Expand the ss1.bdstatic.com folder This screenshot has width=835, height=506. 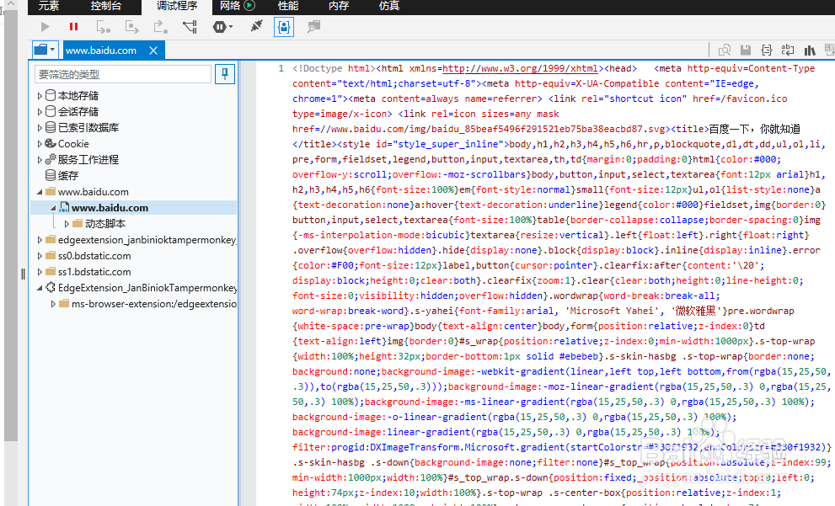[x=40, y=272]
